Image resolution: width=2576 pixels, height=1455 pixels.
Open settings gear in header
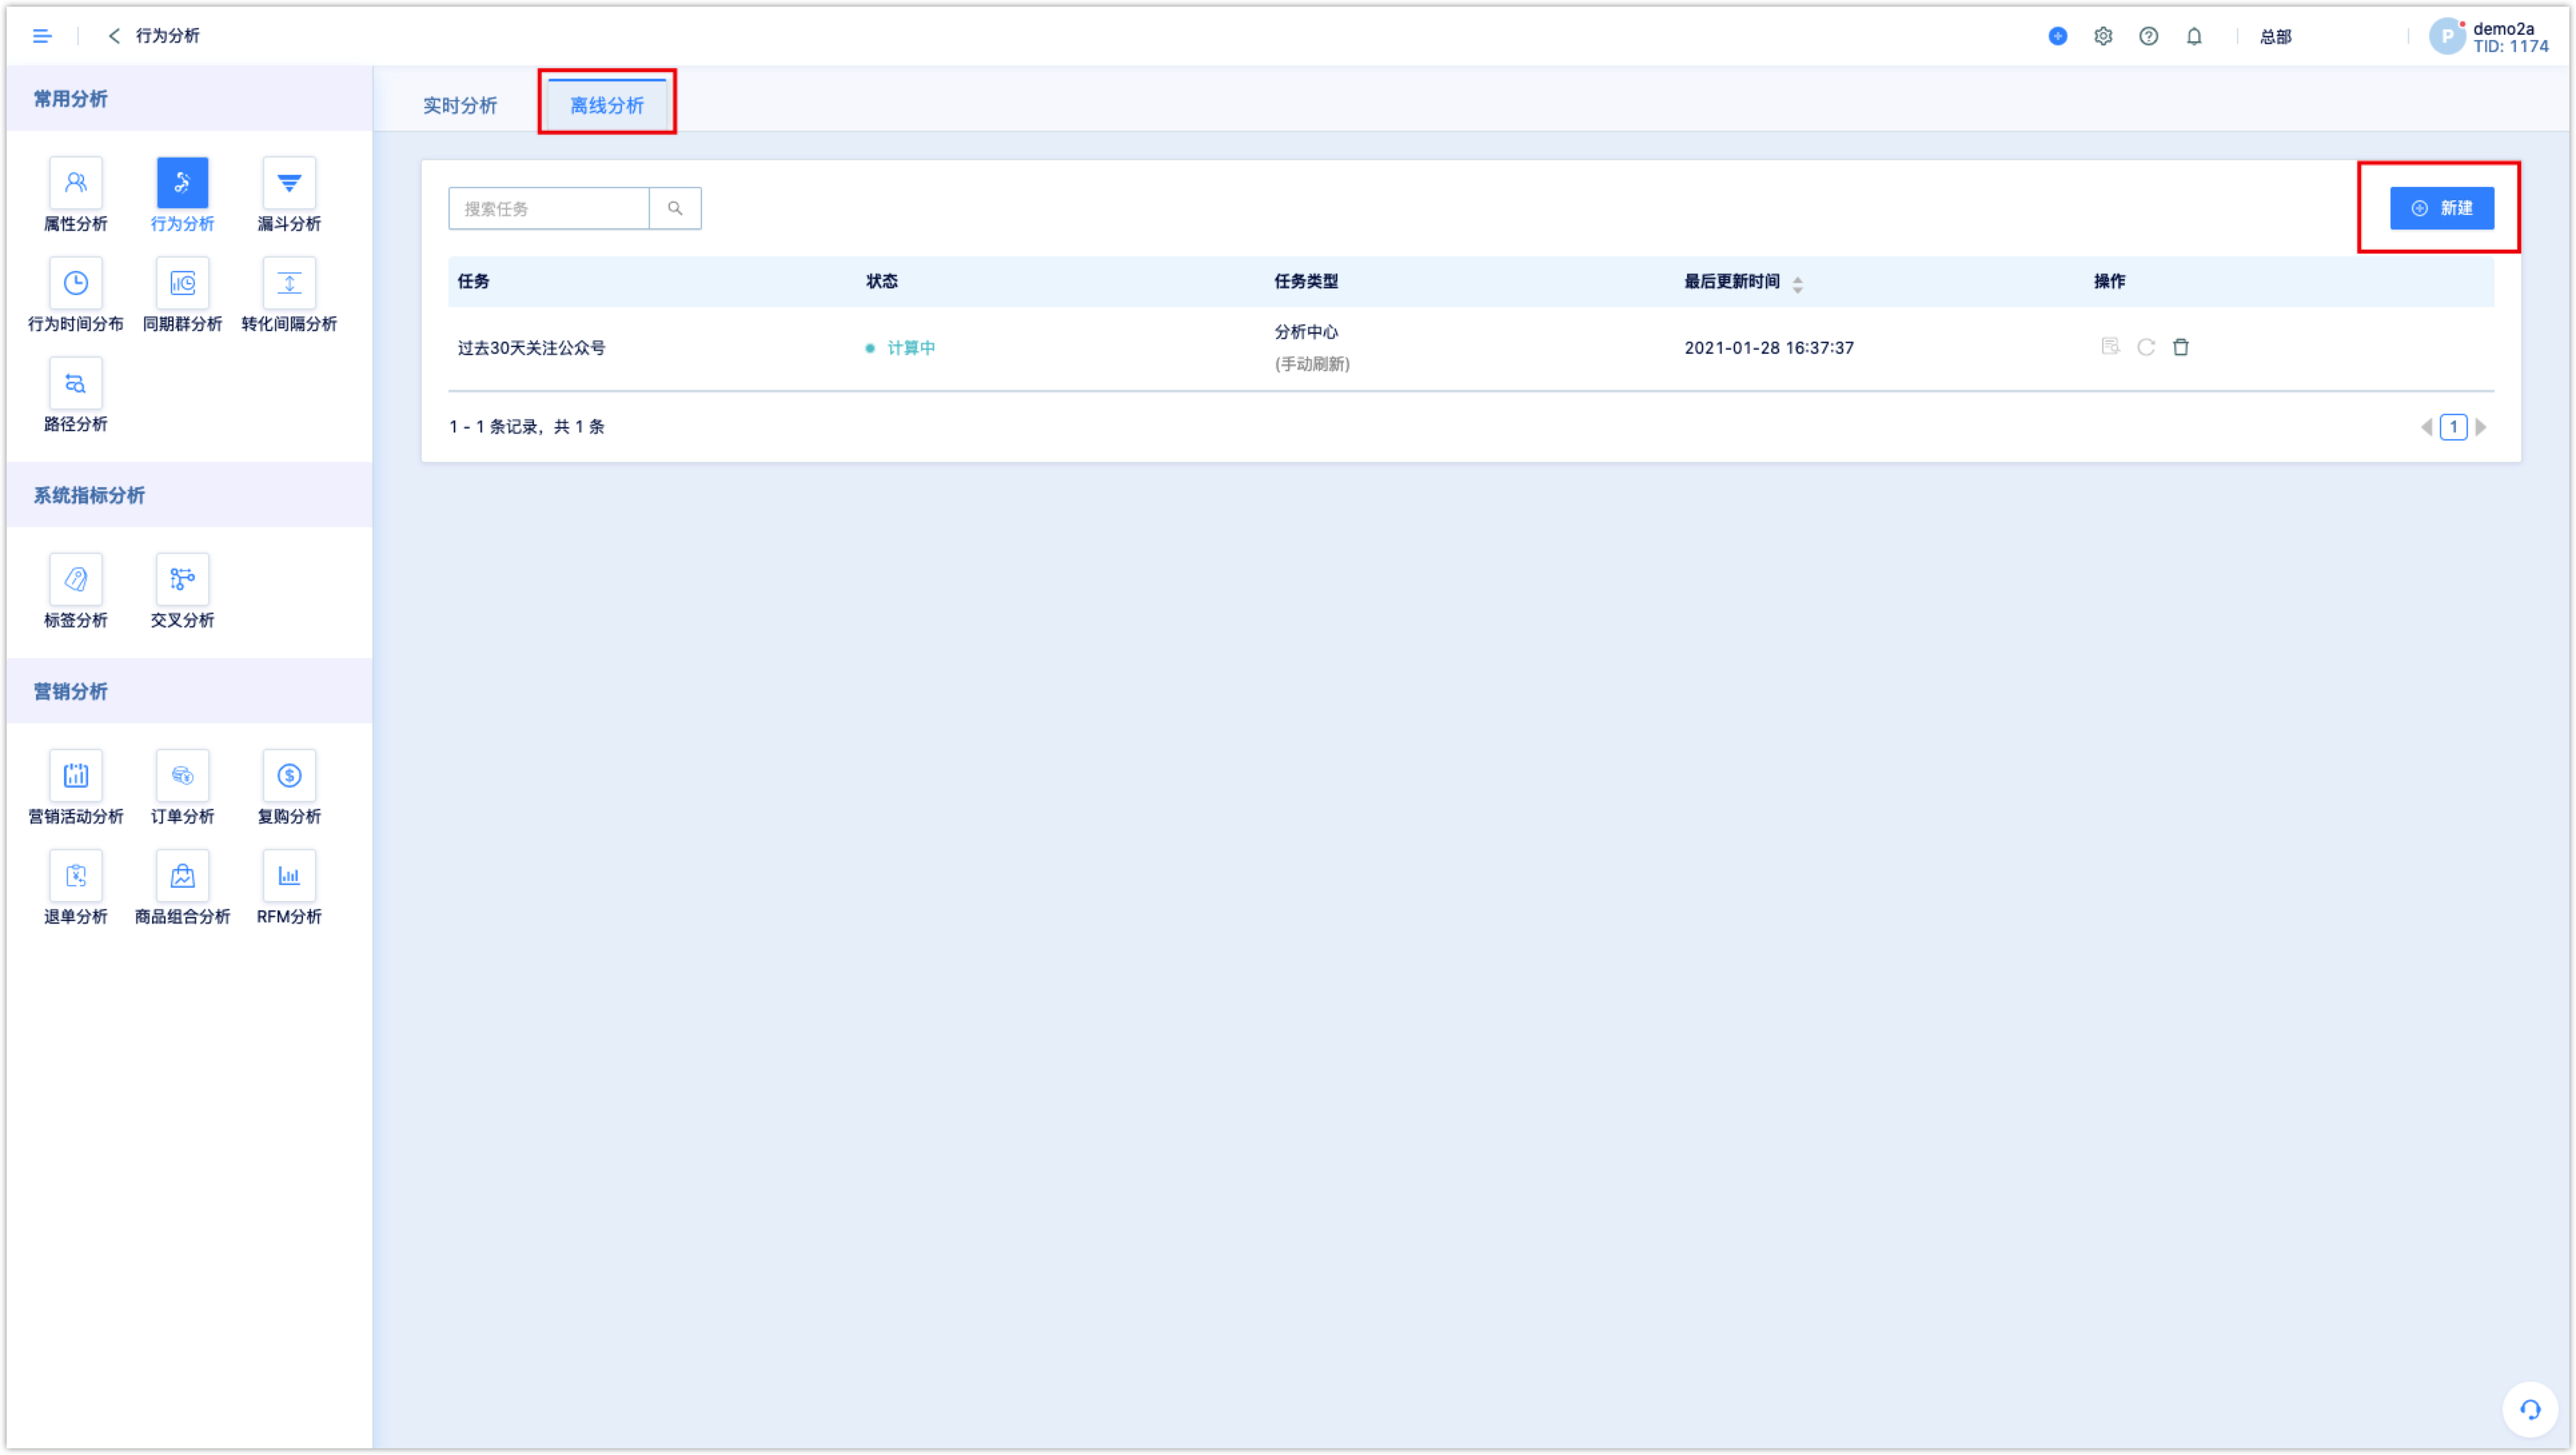[2103, 36]
